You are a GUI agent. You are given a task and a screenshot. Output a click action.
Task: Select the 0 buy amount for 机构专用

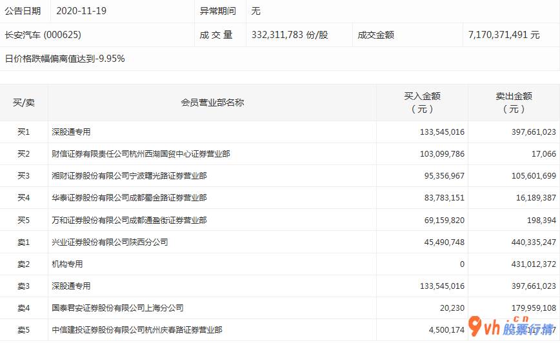(462, 264)
